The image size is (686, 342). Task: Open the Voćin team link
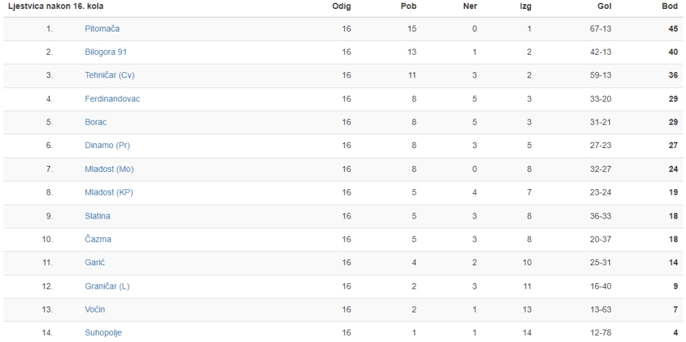click(95, 310)
